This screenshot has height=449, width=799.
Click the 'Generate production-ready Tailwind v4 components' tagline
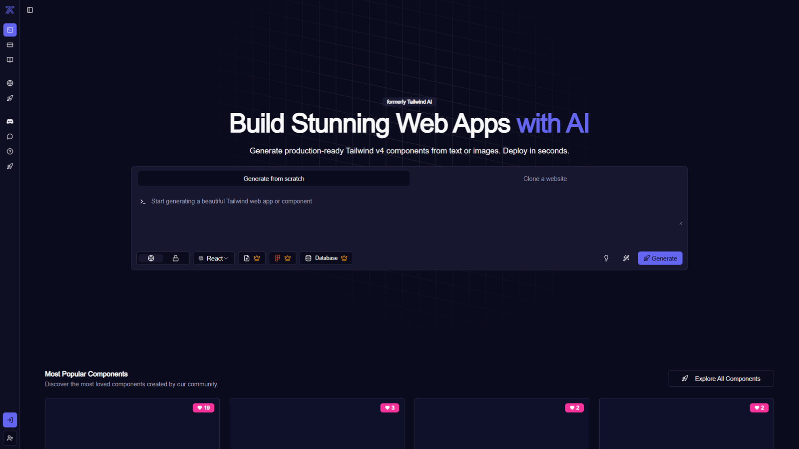pos(409,151)
